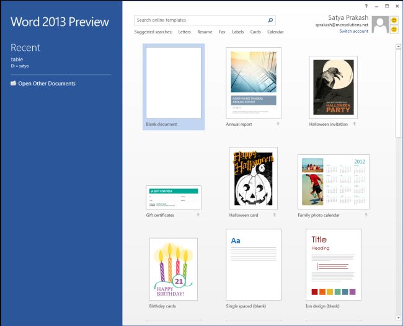Choose the Ion design (blank) thumbnail
The width and height of the screenshot is (403, 326).
(334, 265)
